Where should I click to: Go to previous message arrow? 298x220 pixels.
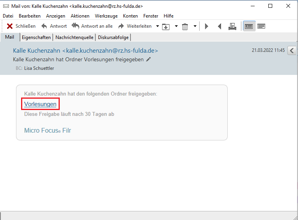point(219,27)
